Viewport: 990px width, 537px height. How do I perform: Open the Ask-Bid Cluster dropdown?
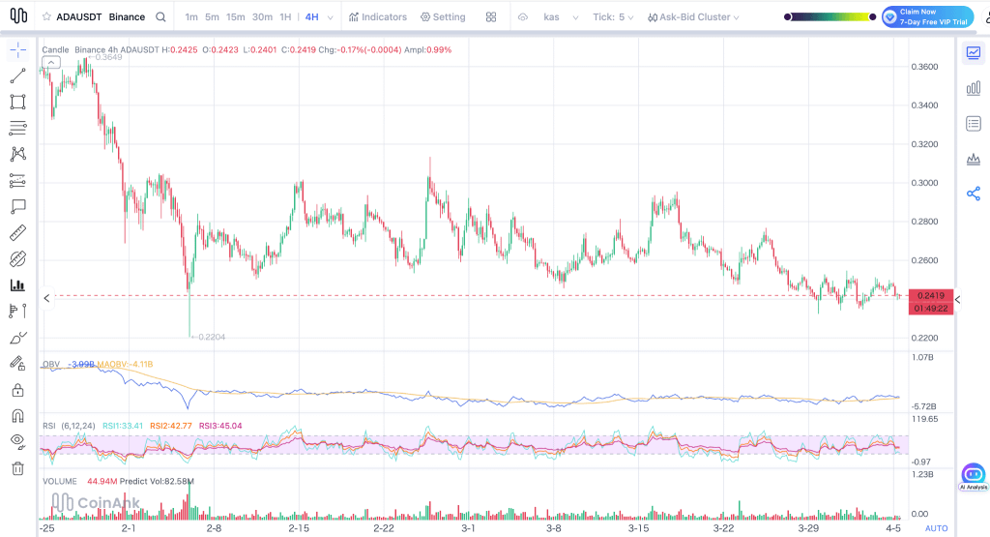(x=693, y=17)
